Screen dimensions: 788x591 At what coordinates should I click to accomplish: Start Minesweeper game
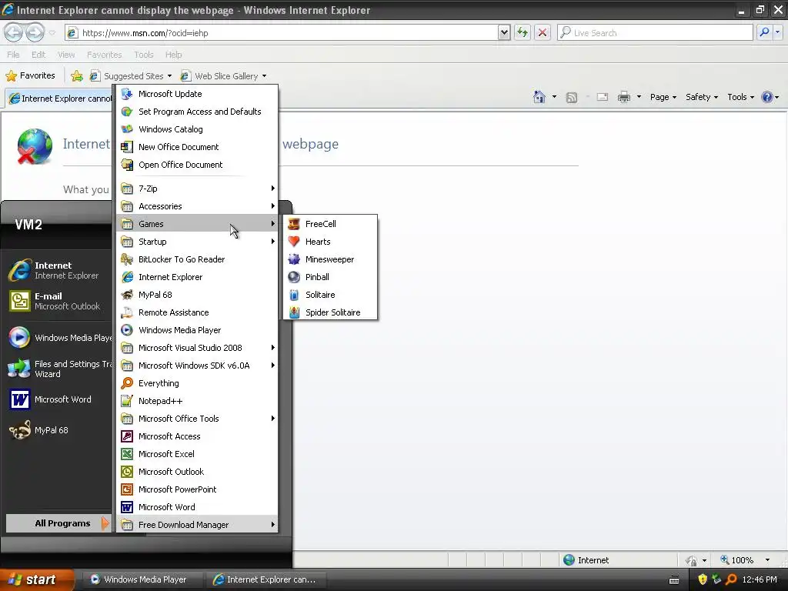click(x=330, y=259)
